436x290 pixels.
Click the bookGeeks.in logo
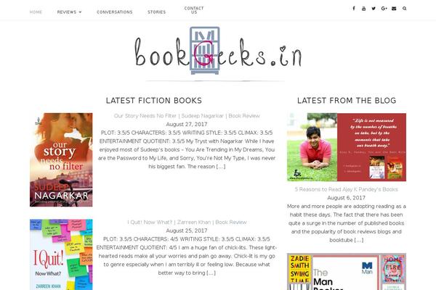pos(218,51)
